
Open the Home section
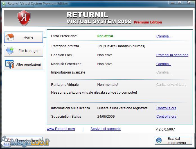24,37
